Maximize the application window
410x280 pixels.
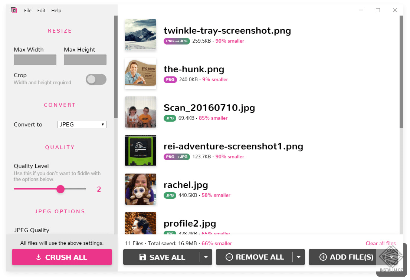(x=378, y=10)
